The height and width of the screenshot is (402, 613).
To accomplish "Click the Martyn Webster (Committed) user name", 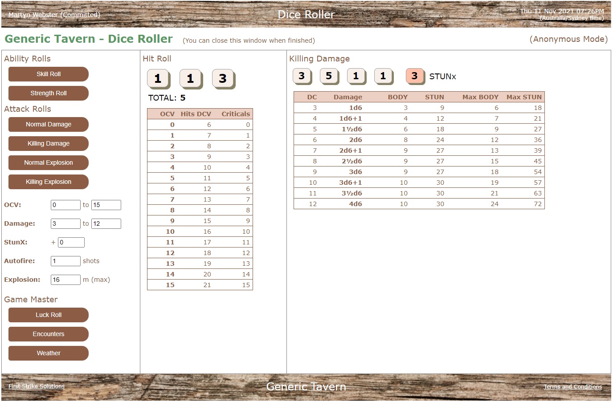I will 54,15.
